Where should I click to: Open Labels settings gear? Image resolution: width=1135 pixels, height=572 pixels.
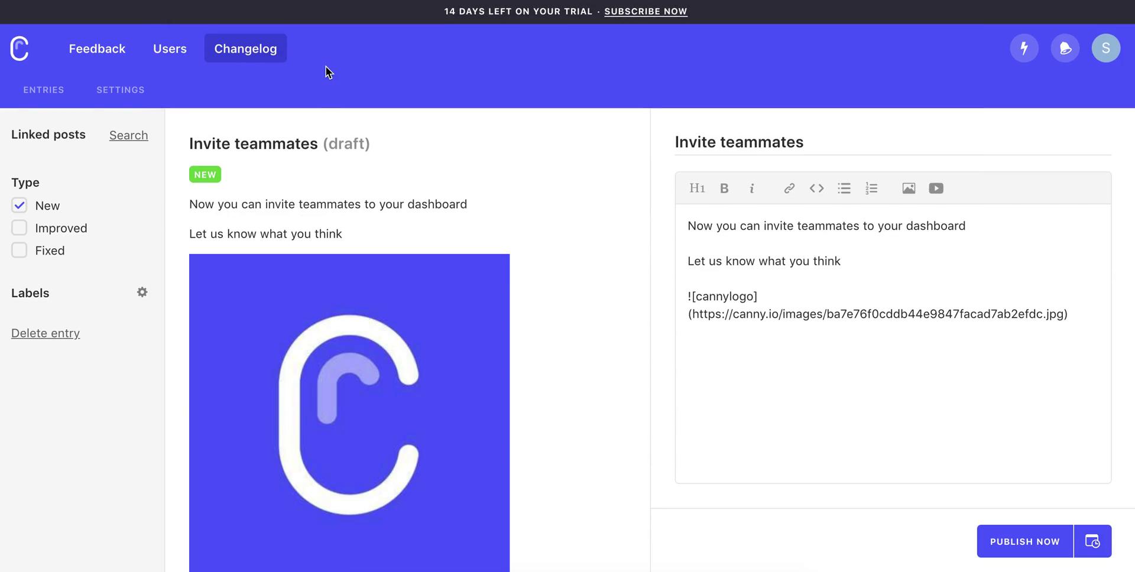[142, 292]
